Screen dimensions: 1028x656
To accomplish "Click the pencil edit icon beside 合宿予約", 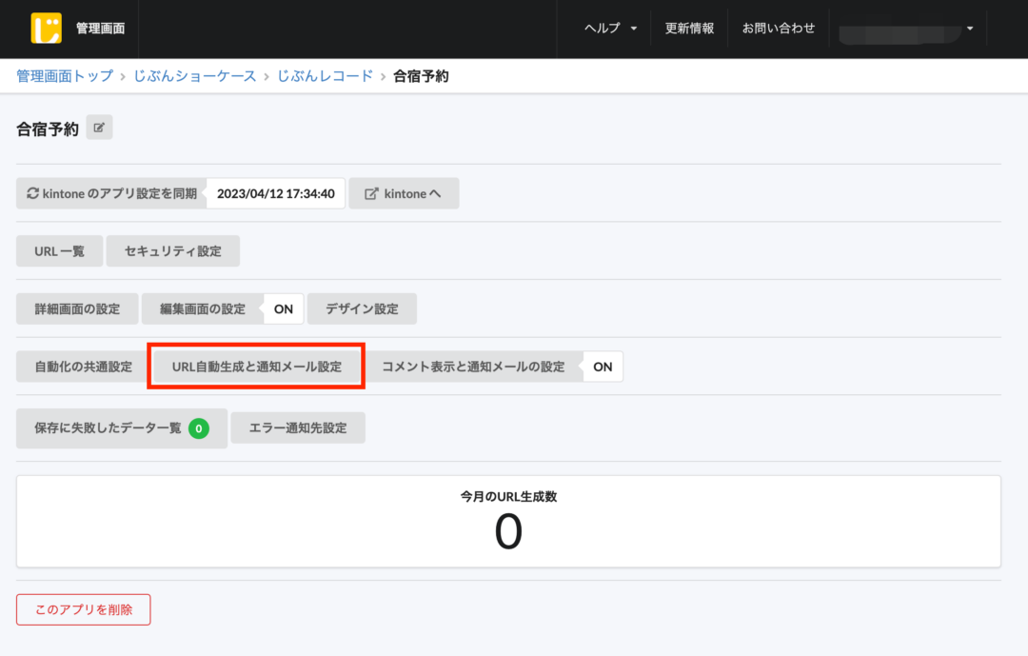I will coord(99,127).
